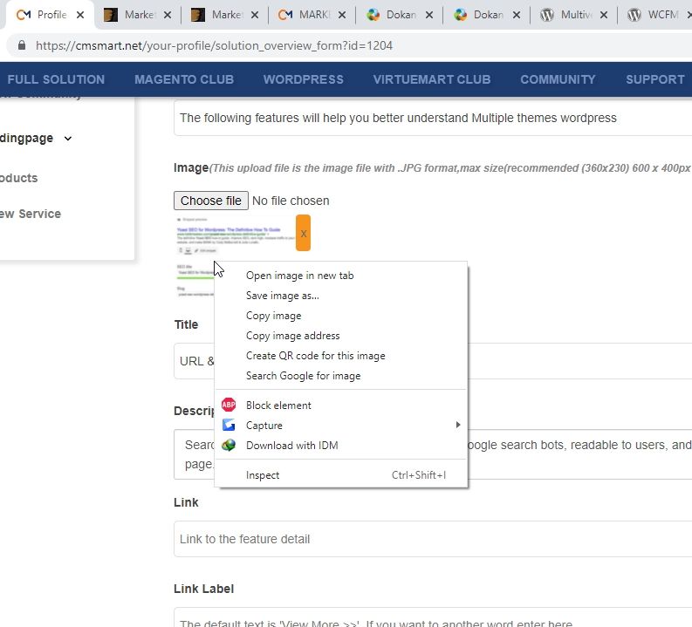The image size is (692, 627).
Task: Open the Multivendor WordPress tab
Action: tap(572, 15)
